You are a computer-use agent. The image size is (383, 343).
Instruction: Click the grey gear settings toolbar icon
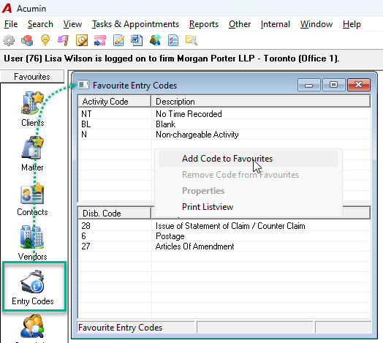pos(9,40)
